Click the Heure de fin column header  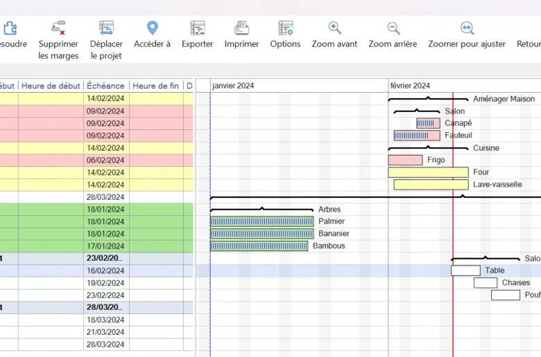pyautogui.click(x=155, y=86)
